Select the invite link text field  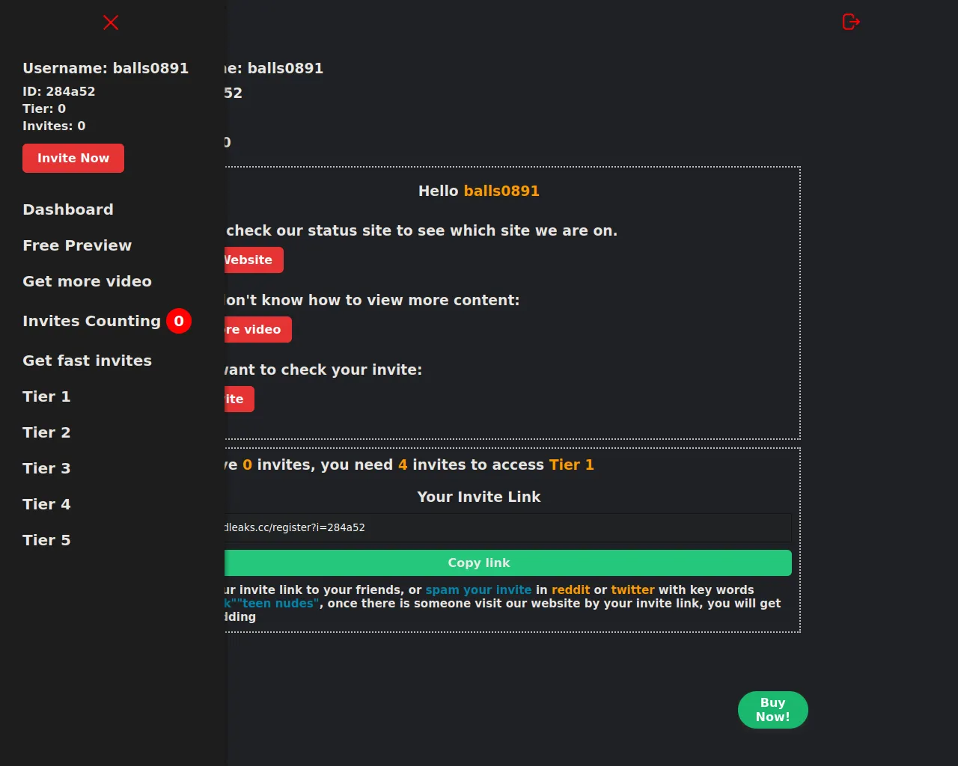tap(507, 527)
